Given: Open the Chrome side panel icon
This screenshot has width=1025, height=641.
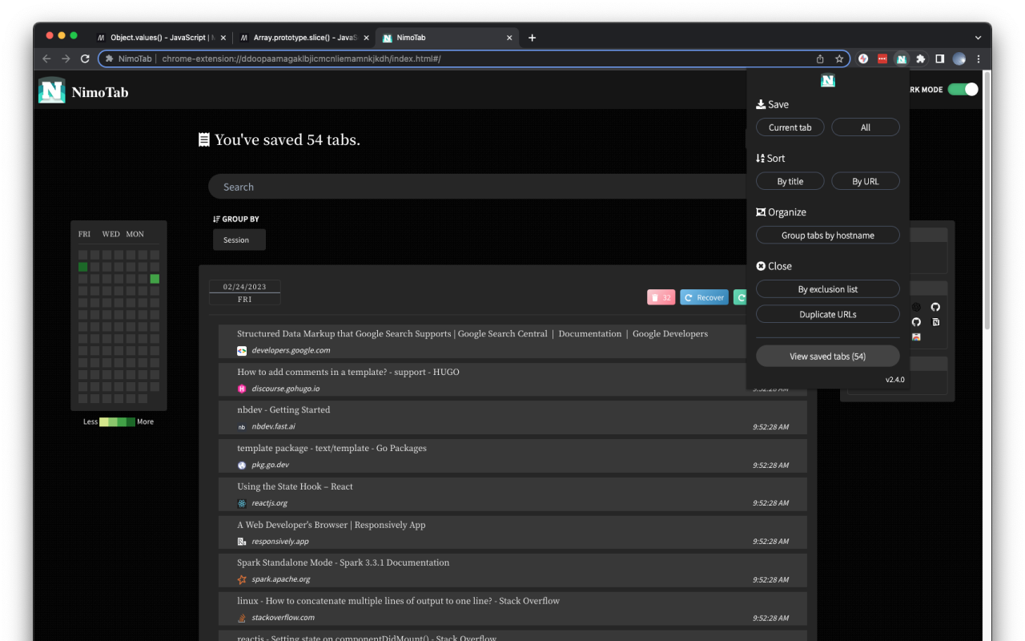Looking at the screenshot, I should pos(940,58).
